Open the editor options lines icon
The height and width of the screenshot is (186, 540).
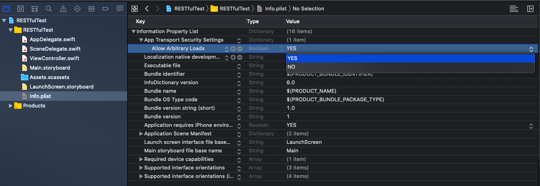[x=514, y=9]
